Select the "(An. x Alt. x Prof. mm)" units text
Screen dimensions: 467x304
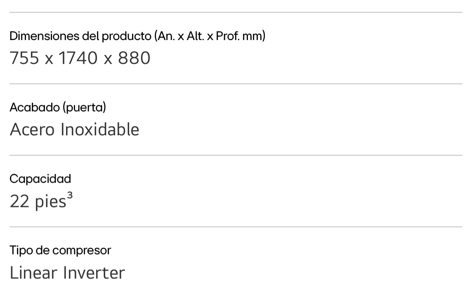(210, 36)
